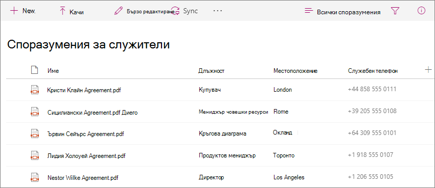Click phone number +1 918 555 0107

(x=371, y=154)
